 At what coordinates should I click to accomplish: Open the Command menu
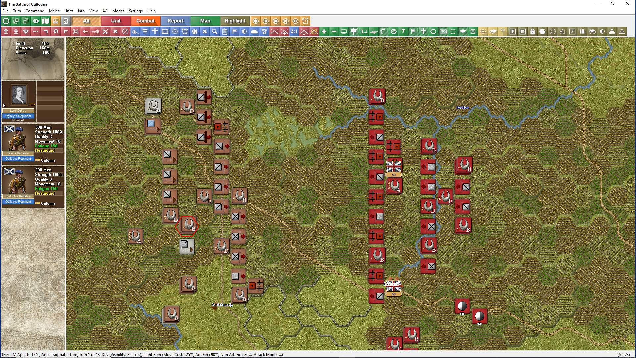coord(35,11)
